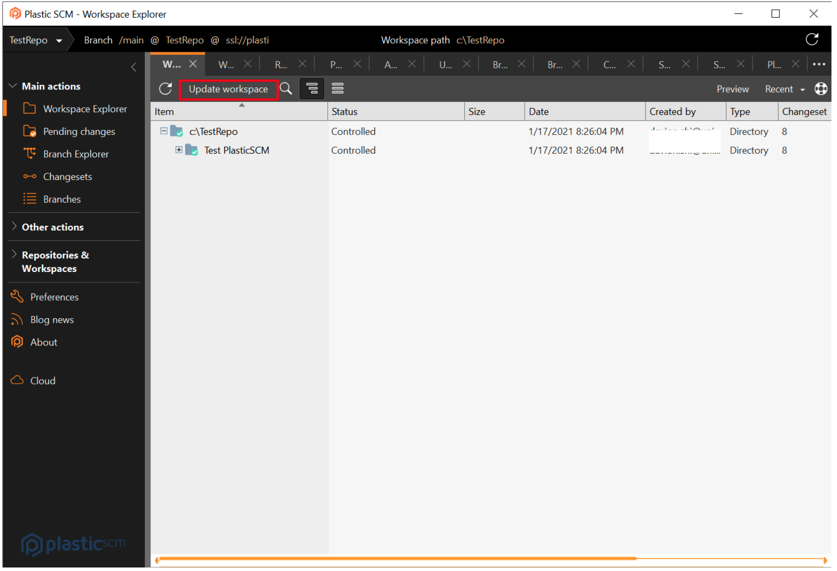Click the orange horizontal scrollbar thumb
The width and height of the screenshot is (837, 571).
(x=397, y=559)
